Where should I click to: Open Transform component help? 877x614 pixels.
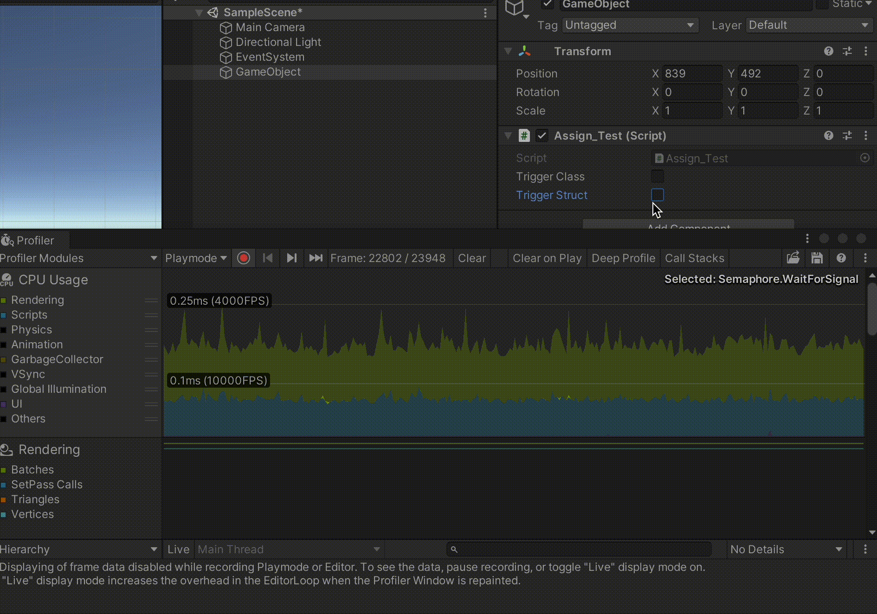pos(829,51)
